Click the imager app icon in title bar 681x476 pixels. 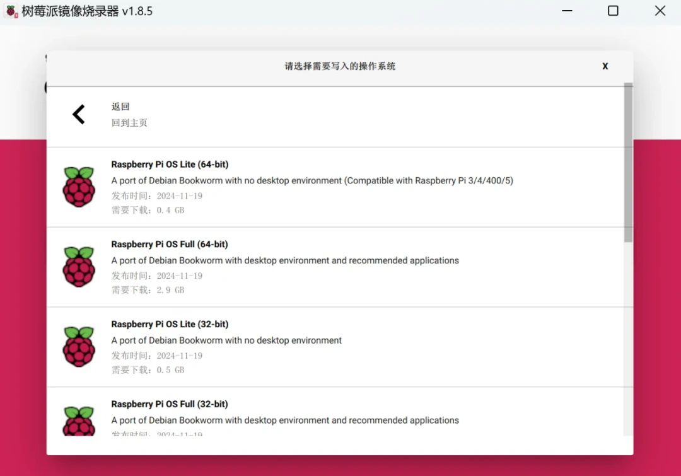click(x=12, y=11)
